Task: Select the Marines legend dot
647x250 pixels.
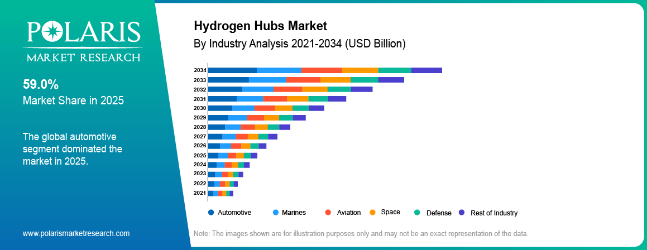Action: click(275, 213)
